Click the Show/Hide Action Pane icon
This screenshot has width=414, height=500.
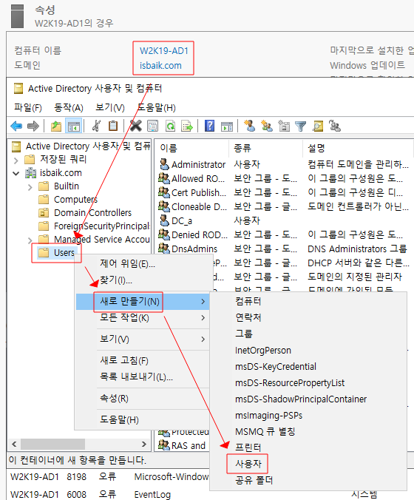pyautogui.click(x=227, y=126)
